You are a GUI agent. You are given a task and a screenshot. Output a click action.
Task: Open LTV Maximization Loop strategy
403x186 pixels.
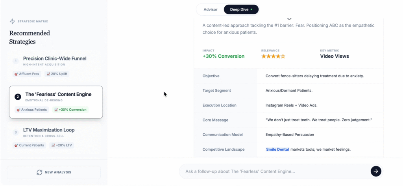click(49, 130)
